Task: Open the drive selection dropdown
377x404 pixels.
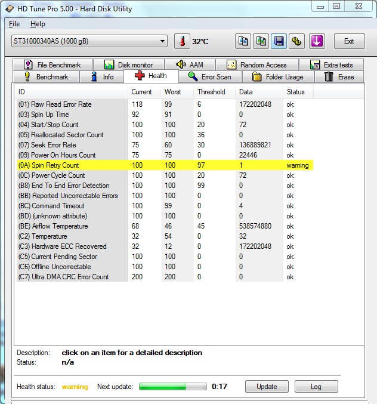Action: point(89,41)
